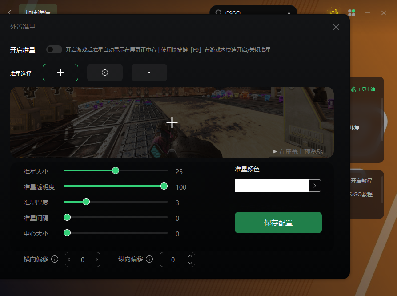Click the 准星透明度 value 100
Screen dimensions: 397x296
point(181,187)
